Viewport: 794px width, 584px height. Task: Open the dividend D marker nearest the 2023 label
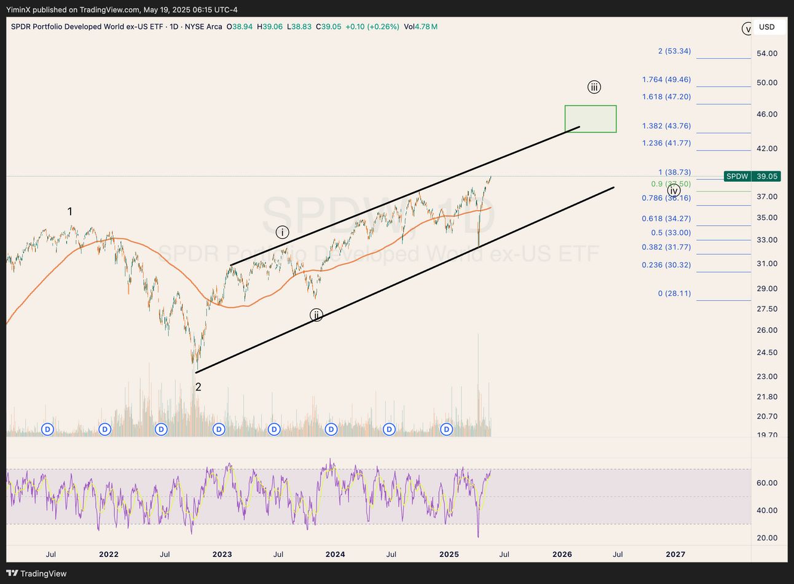pyautogui.click(x=218, y=429)
